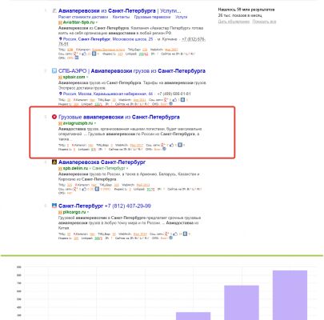This screenshot has width=324, height=320.
Task: Open 'СПБ-АЭРО | Авиаперевозки грузов' result title
Action: (x=132, y=71)
